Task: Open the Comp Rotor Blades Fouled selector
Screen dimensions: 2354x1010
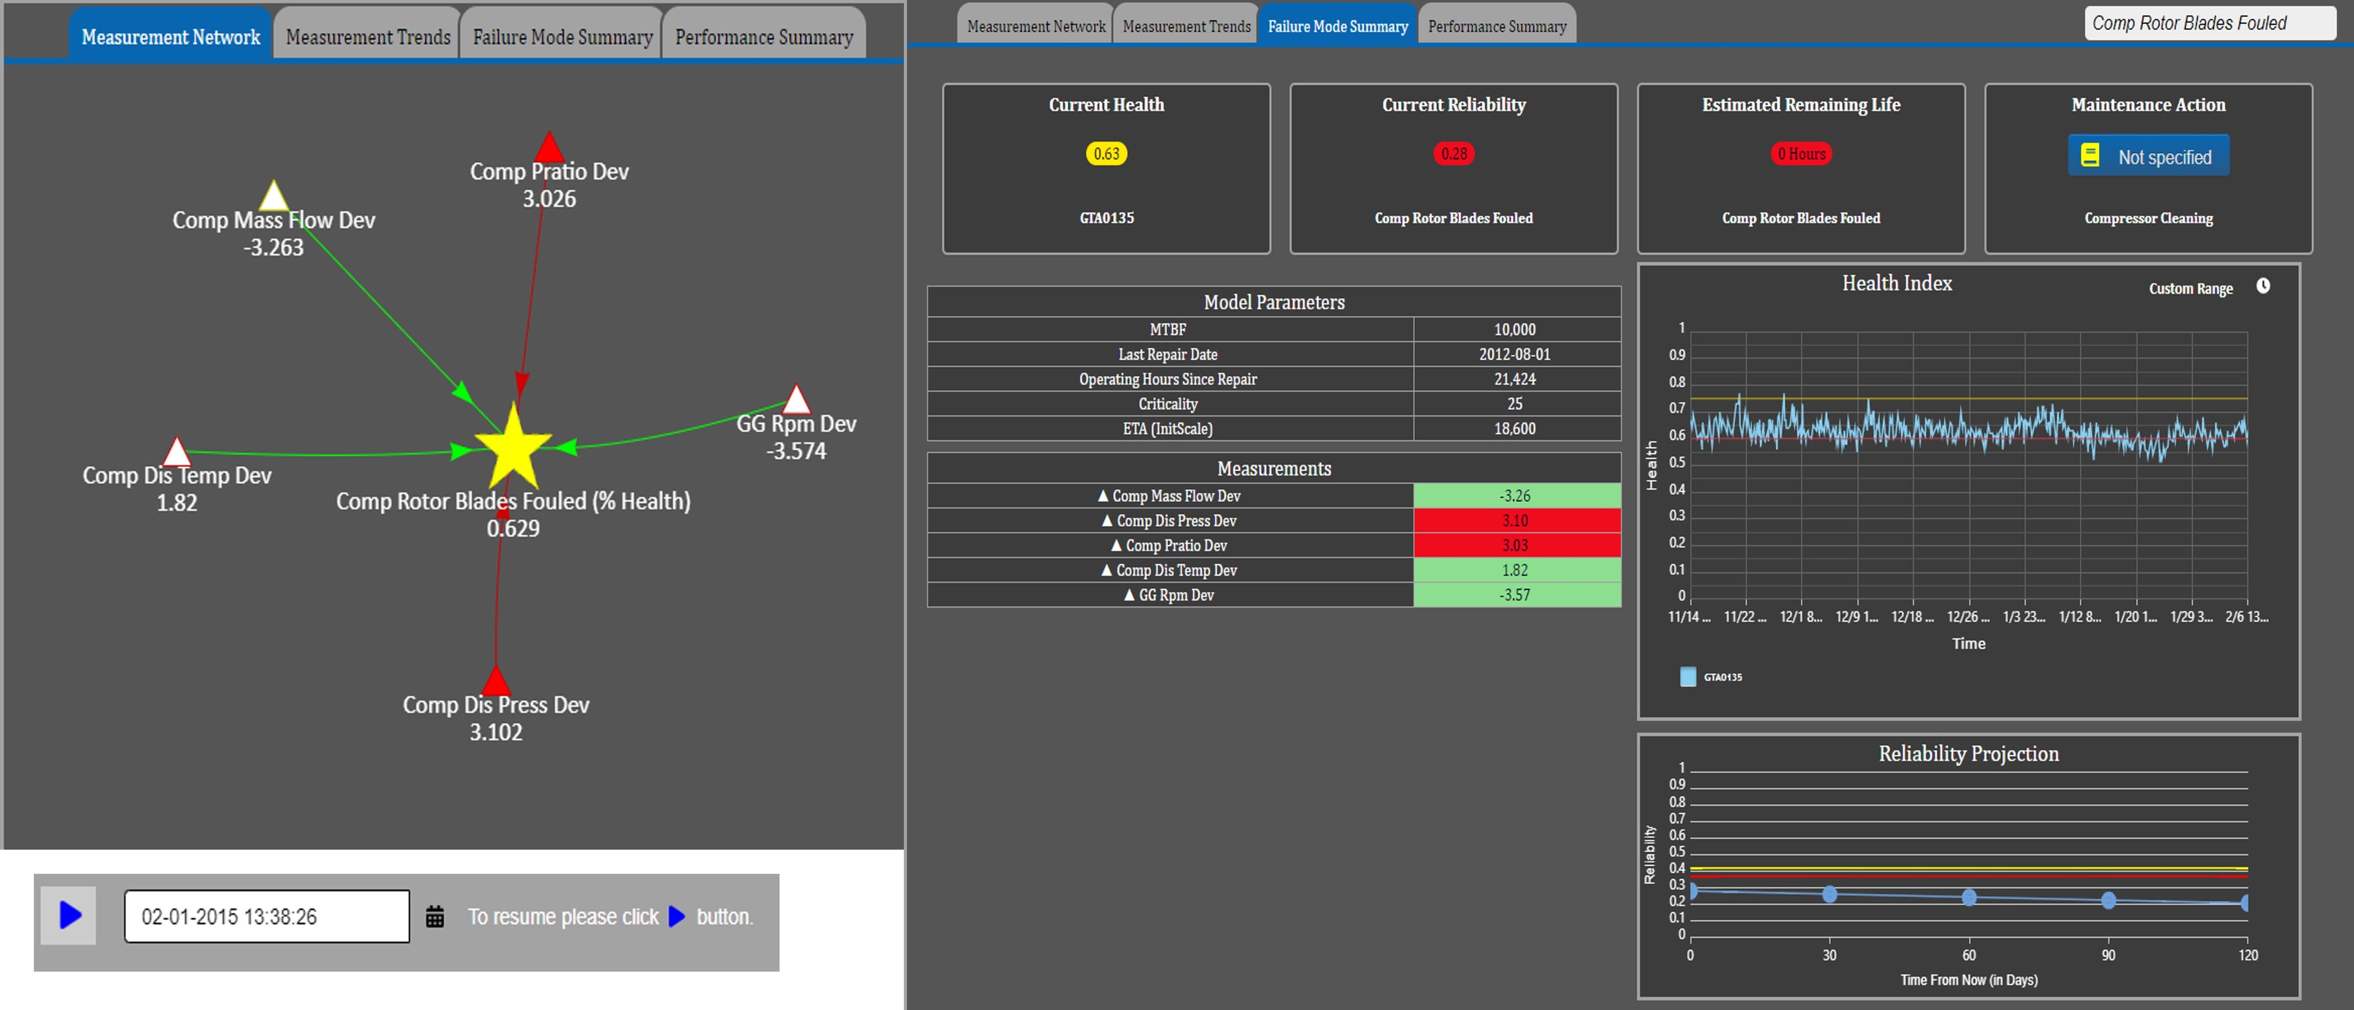Action: [x=2209, y=23]
